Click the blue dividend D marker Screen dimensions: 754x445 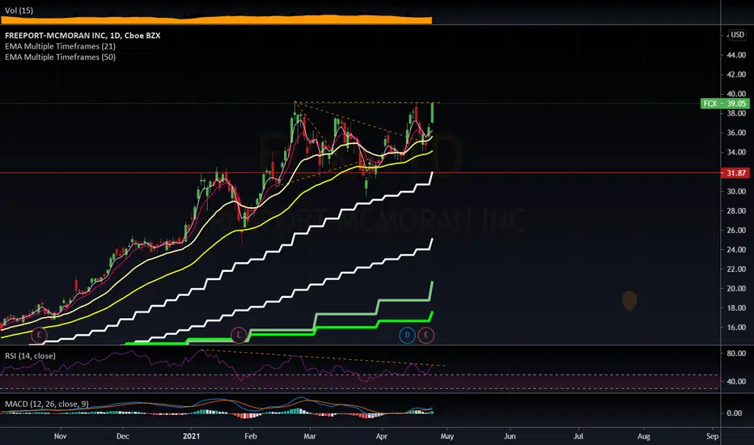coord(407,335)
